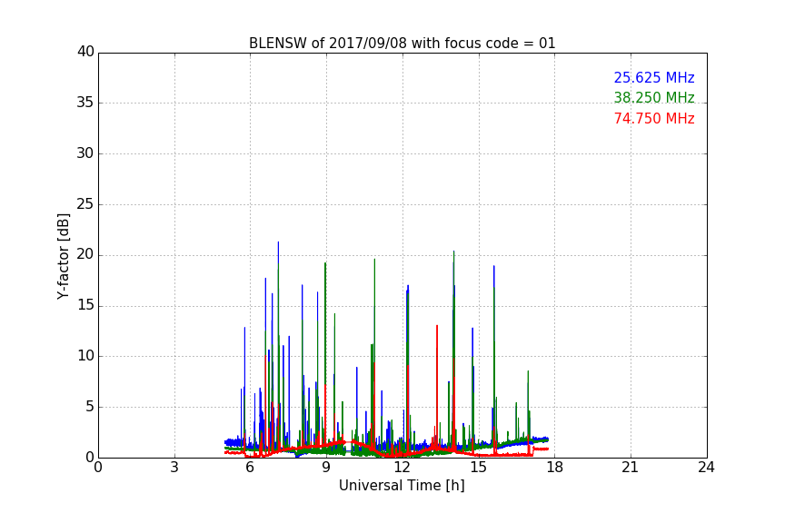This screenshot has width=785, height=523.
Task: Click the 'Universal Time [h]' axis label
Action: (402, 486)
